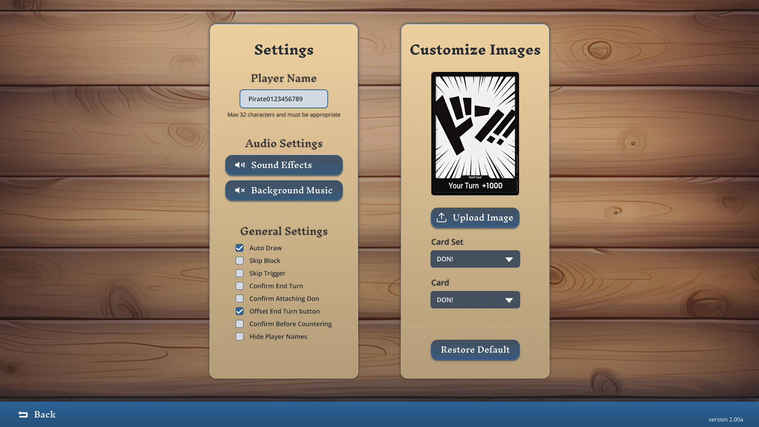Click the DON!! card preview image
The image size is (759, 427).
(475, 133)
